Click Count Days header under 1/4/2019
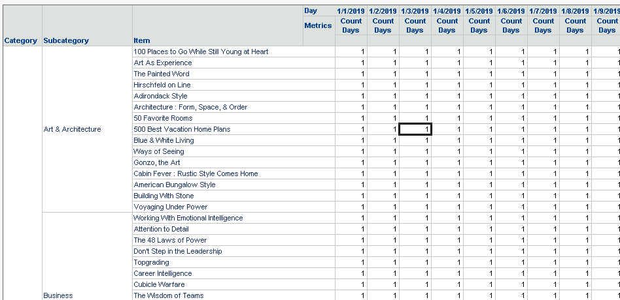This screenshot has height=300, width=620. [x=447, y=25]
